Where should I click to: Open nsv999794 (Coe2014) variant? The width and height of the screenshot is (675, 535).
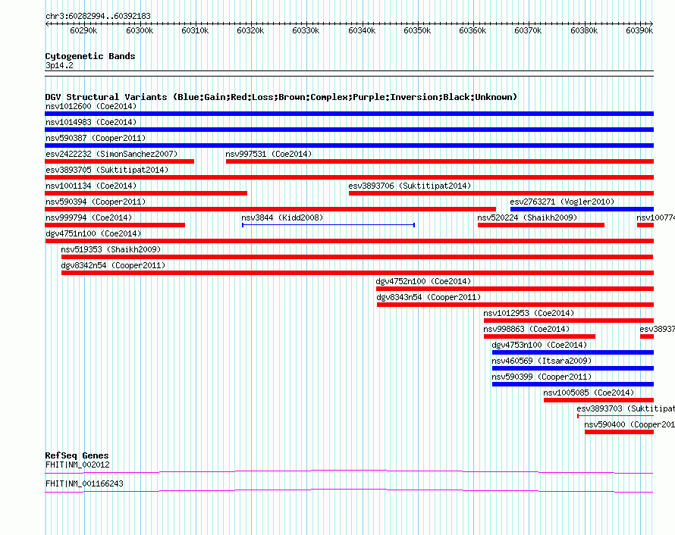pos(89,217)
